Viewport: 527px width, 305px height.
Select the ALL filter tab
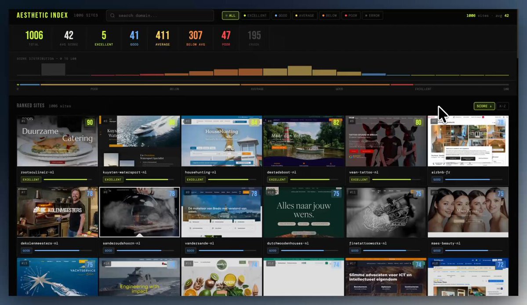tap(230, 15)
